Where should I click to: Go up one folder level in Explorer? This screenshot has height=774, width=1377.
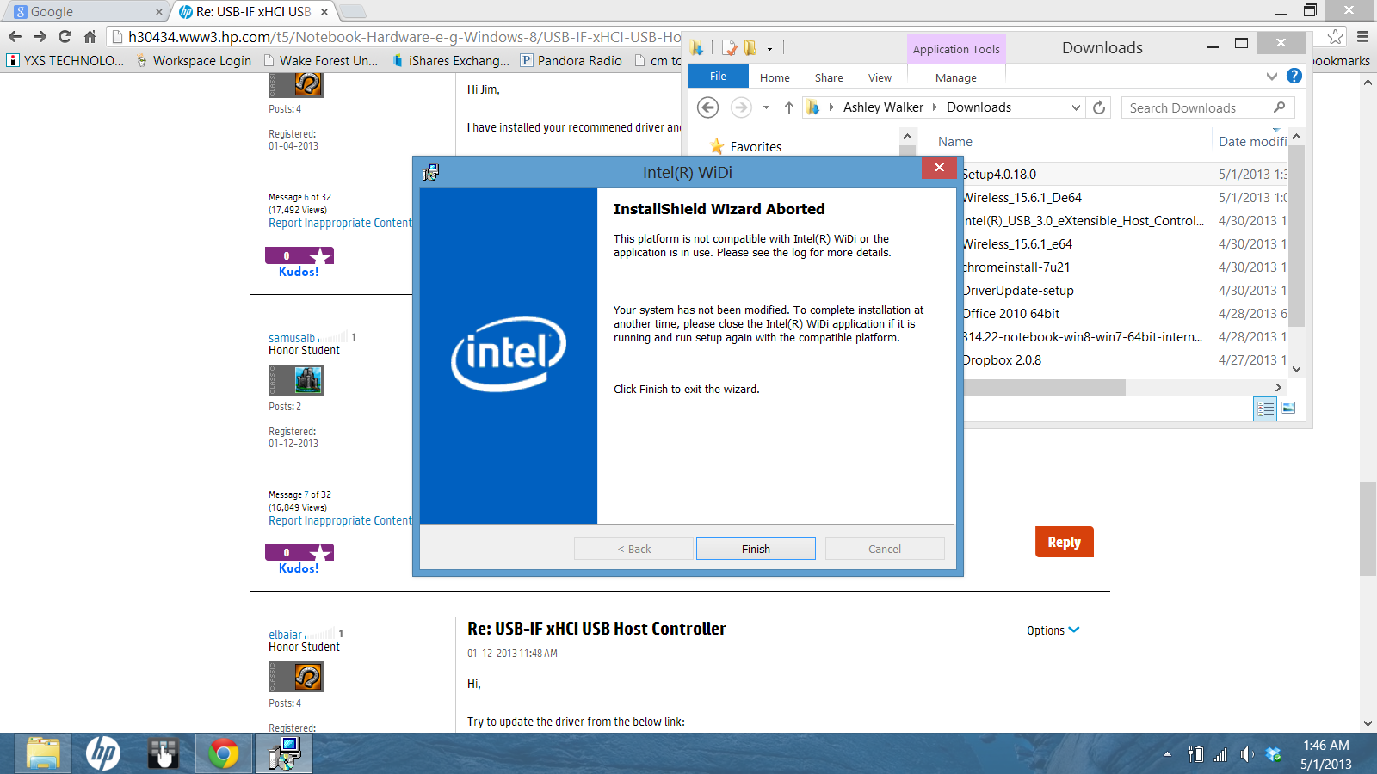tap(788, 107)
